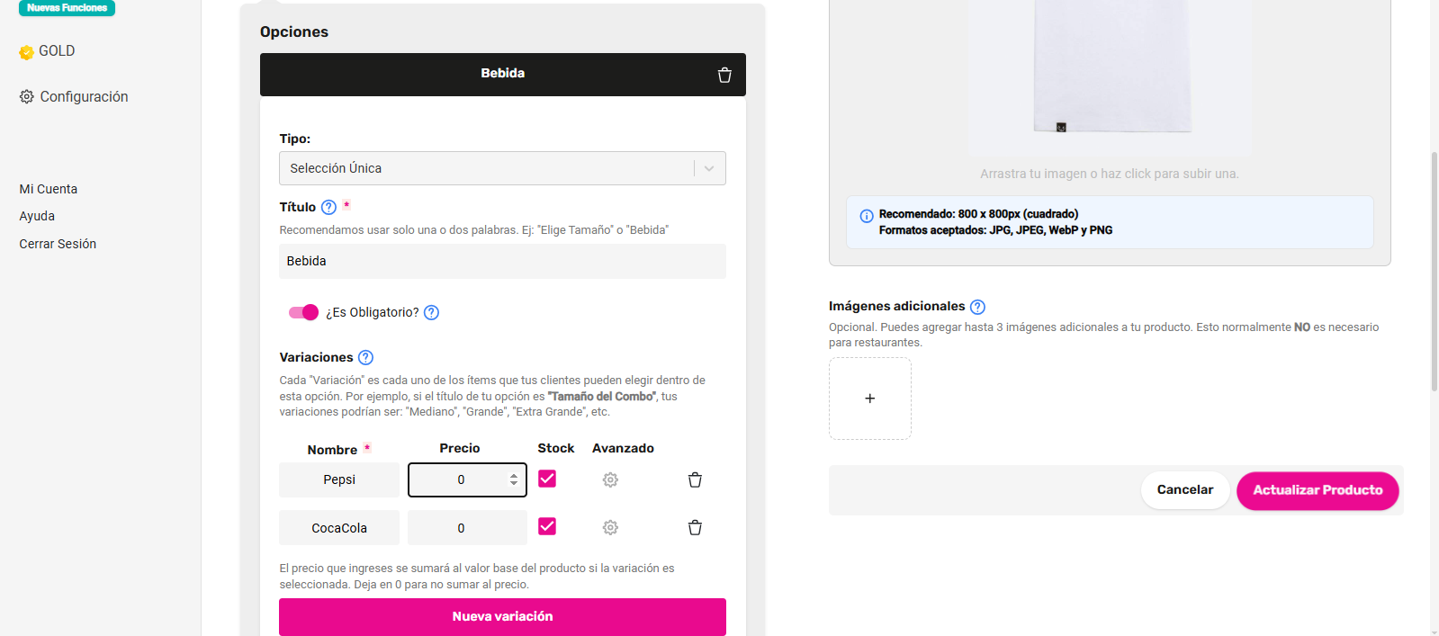Click the Nueva variación button
Viewport: 1439px width, 636px height.
(502, 616)
